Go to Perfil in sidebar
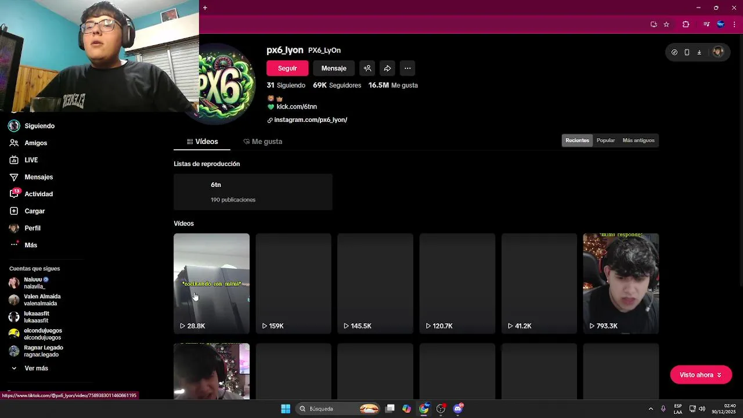743x418 pixels. [x=25, y=228]
